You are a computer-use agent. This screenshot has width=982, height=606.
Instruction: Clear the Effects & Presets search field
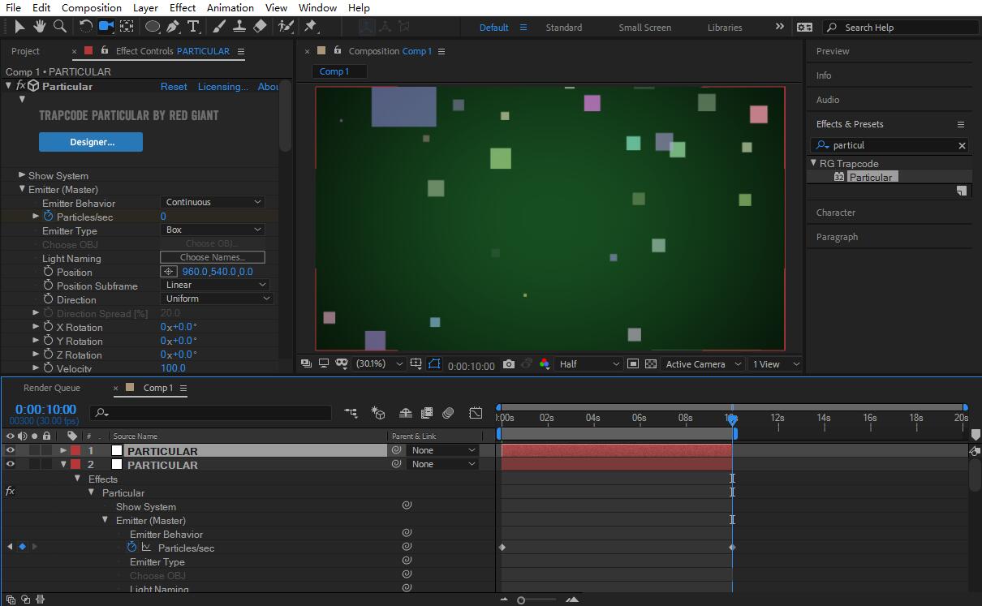click(963, 145)
